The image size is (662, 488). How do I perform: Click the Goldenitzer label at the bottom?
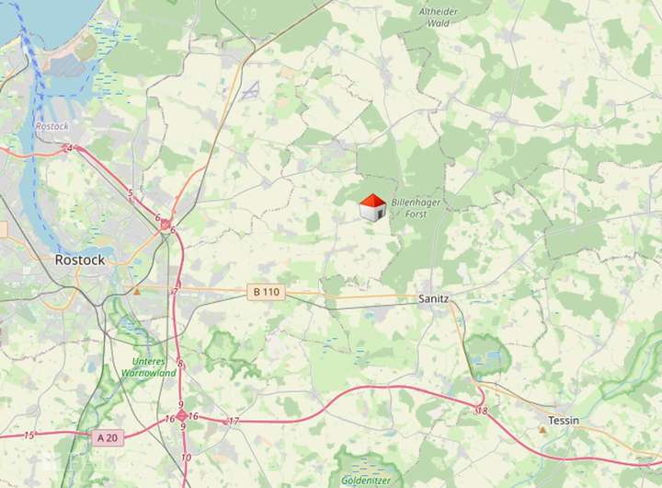(x=366, y=481)
